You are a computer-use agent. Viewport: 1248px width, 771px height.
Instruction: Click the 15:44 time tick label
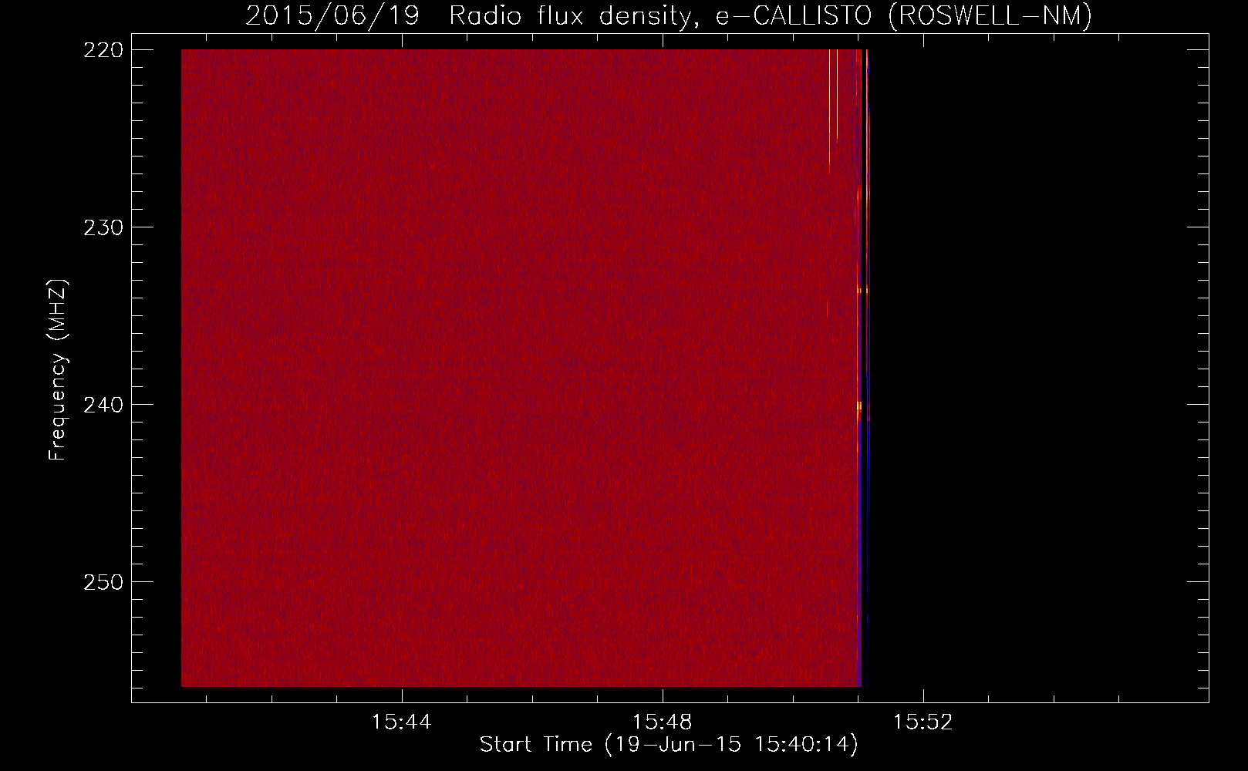pos(401,722)
